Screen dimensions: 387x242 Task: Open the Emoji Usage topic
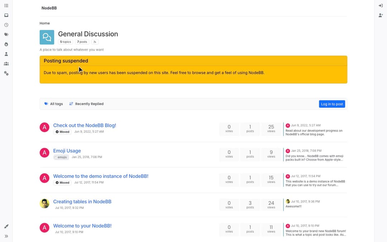[67, 151]
